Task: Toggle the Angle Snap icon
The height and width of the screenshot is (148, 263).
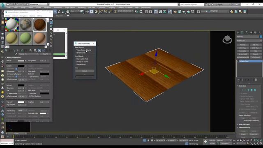Action: [x=101, y=12]
